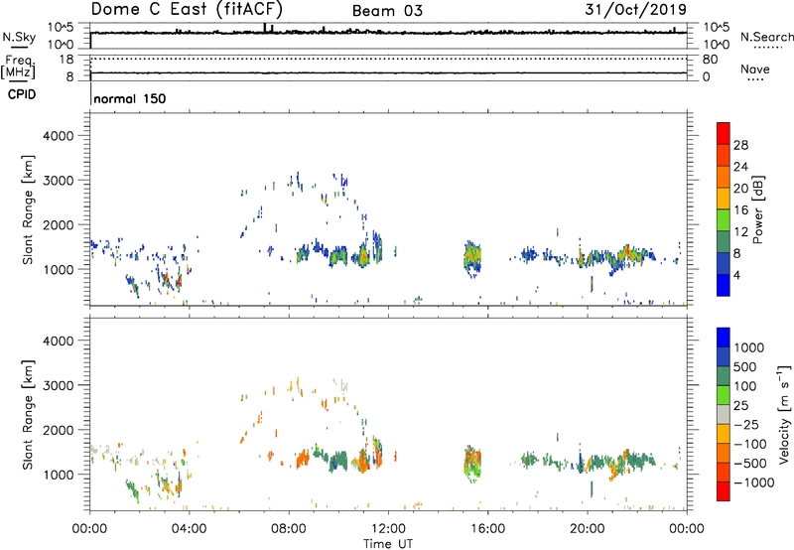Image resolution: width=794 pixels, height=550 pixels.
Task: Click the 'Nave' legend label
Action: pyautogui.click(x=755, y=69)
